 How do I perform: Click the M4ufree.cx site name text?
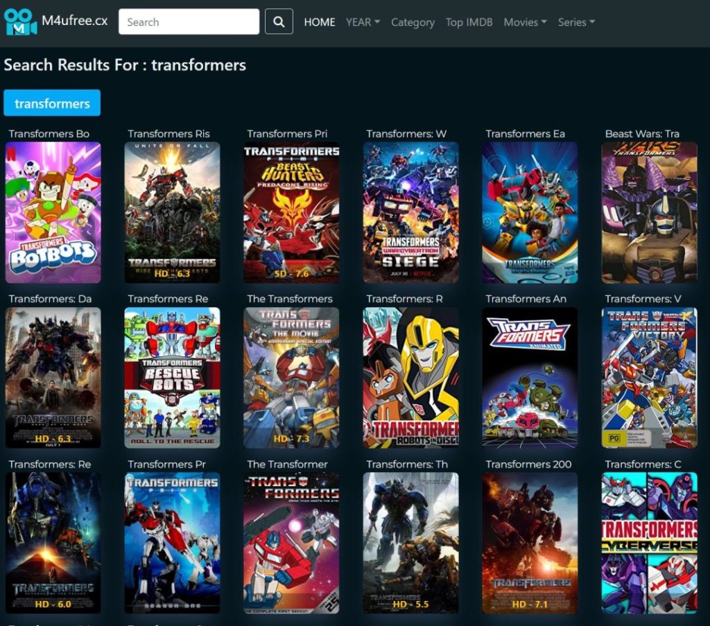[x=75, y=21]
